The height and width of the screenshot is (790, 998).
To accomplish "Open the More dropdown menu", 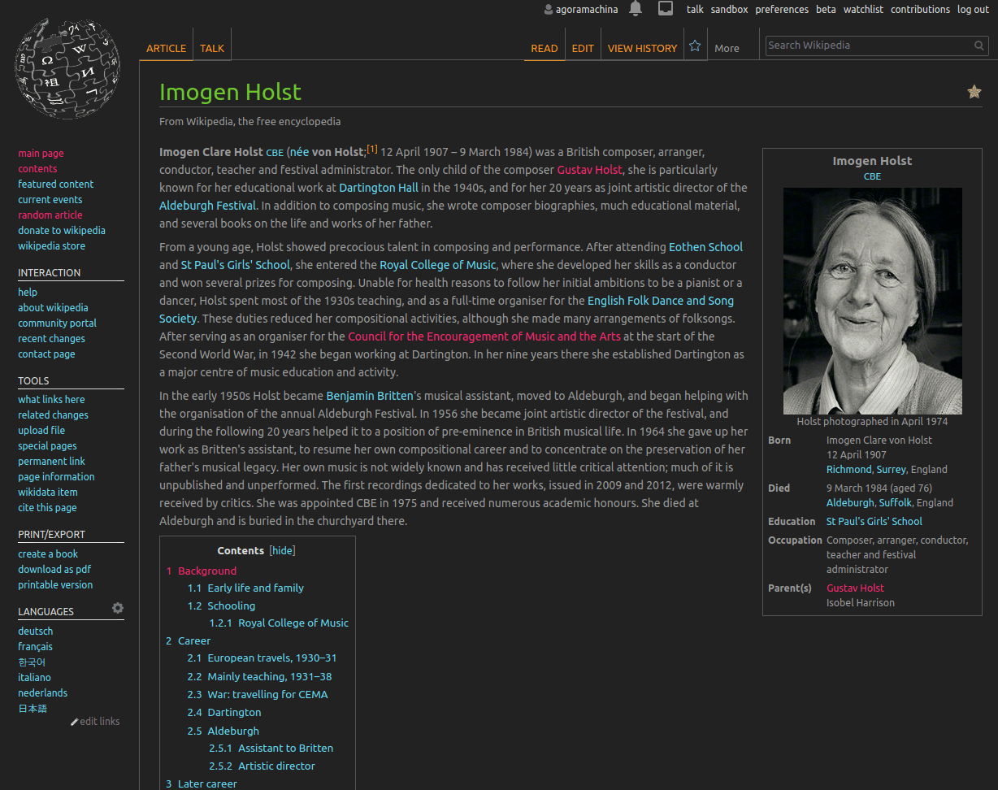I will pyautogui.click(x=727, y=48).
